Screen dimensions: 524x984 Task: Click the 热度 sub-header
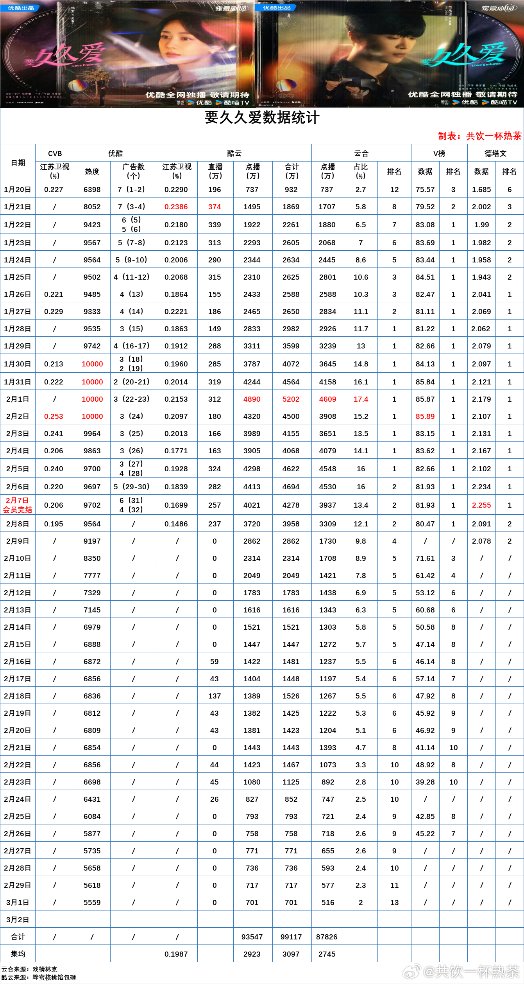coord(92,171)
